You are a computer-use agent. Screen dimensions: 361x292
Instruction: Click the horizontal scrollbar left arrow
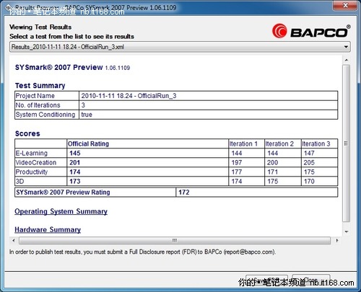[14, 240]
